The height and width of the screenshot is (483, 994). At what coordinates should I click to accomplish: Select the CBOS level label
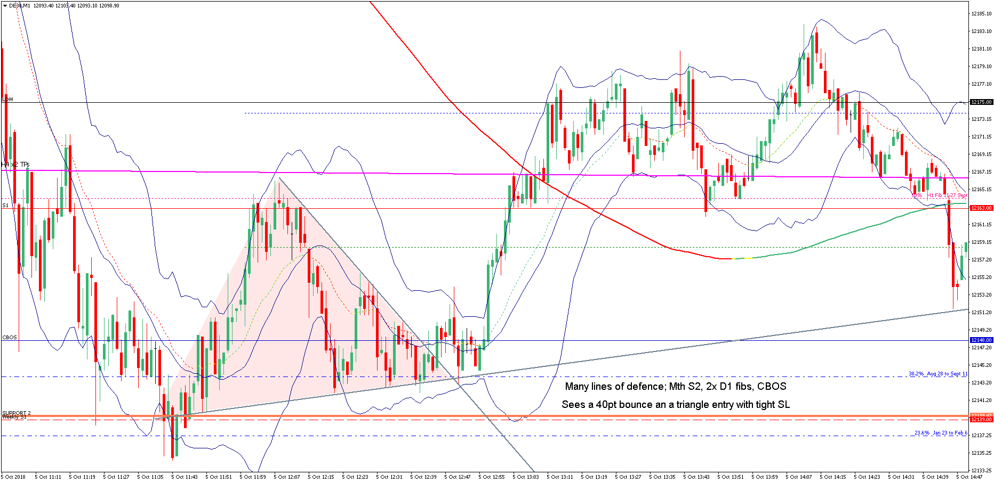[10, 338]
